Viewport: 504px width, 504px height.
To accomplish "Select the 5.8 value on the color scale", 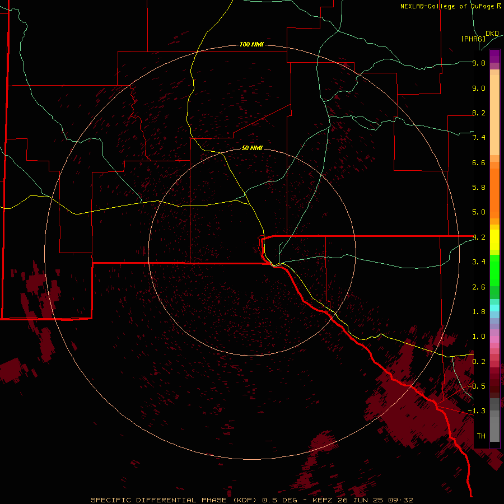I will point(479,188).
